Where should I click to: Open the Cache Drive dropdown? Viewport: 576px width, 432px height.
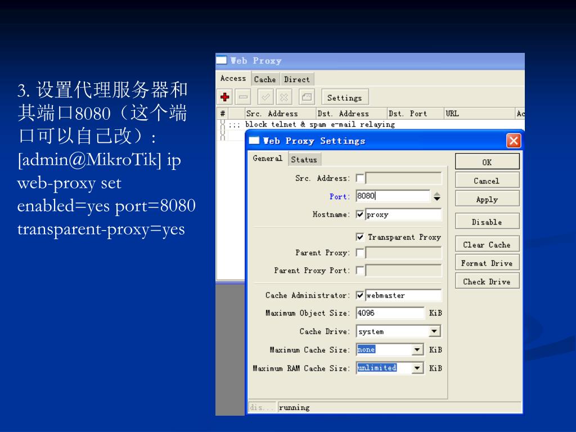click(434, 331)
